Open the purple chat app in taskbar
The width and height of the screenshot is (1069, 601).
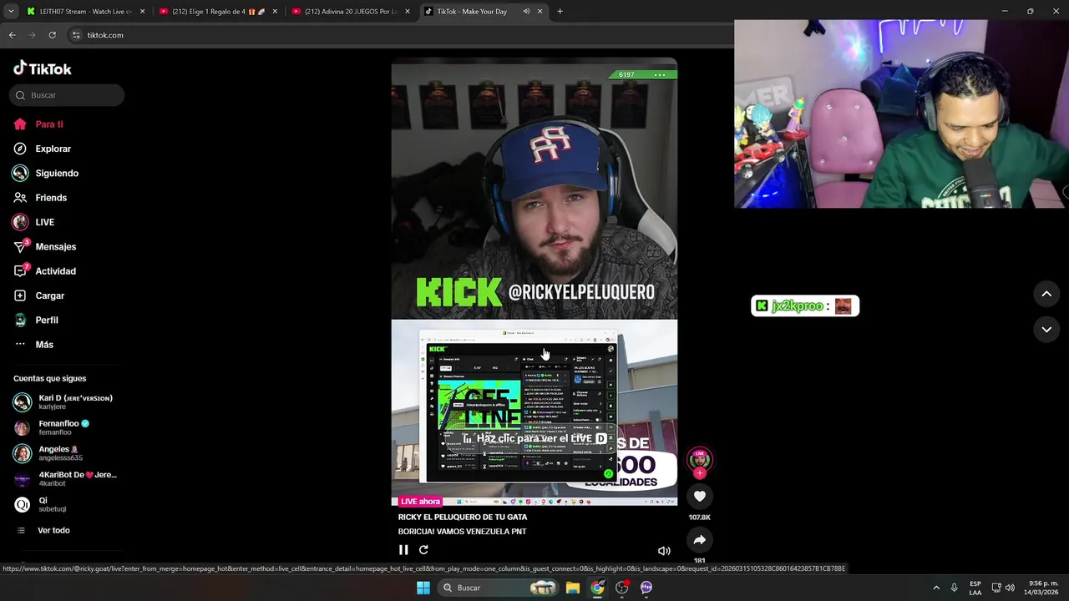[x=646, y=588]
